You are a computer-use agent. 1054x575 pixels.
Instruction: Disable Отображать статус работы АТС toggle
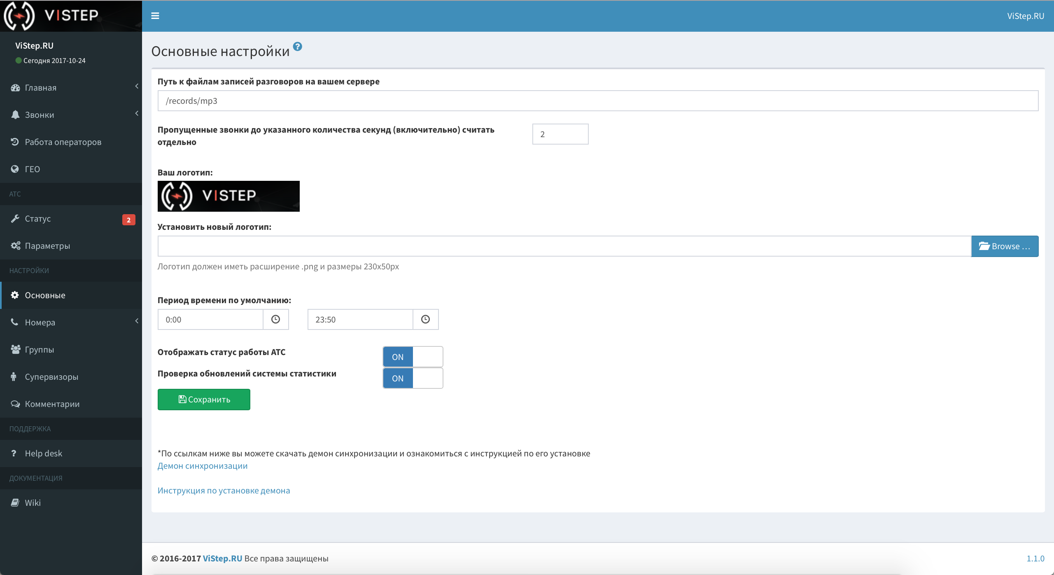point(413,356)
